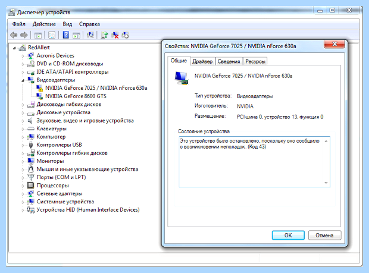Close the NVIDIA properties dialog
The height and width of the screenshot is (273, 369).
click(x=334, y=44)
